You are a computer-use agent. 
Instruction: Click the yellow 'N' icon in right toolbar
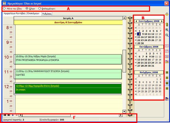point(167,72)
